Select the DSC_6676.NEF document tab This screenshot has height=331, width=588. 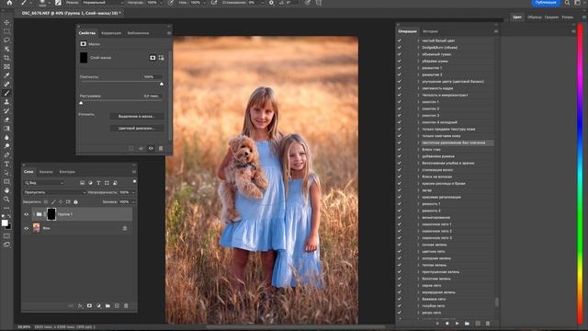click(71, 13)
